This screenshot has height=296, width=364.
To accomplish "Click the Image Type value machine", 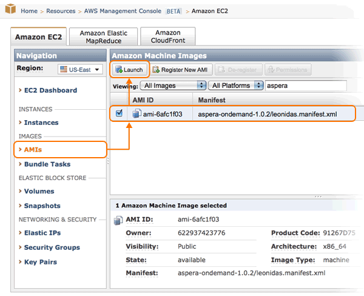I will (336, 260).
